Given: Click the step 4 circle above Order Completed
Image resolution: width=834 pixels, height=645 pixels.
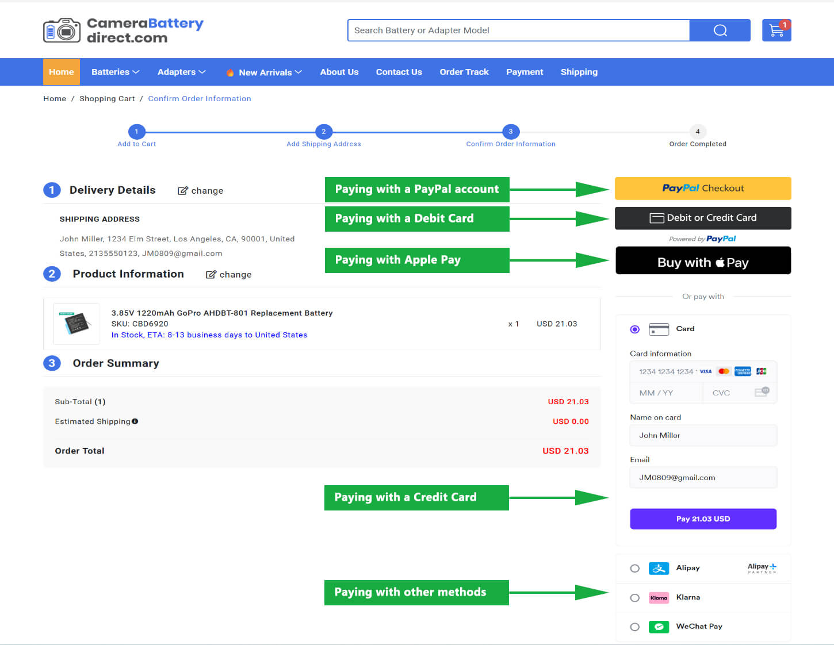Looking at the screenshot, I should click(x=698, y=132).
